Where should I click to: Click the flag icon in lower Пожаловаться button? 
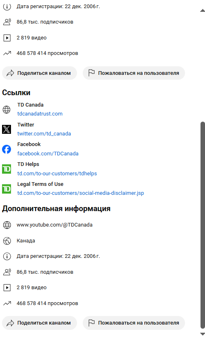(92, 323)
